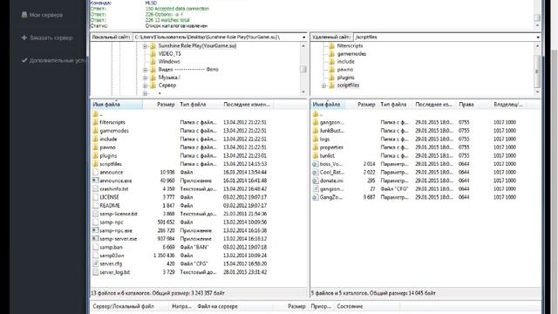Click the remote properties folder icon
Viewport: 558px width, 314px height.
click(316, 147)
